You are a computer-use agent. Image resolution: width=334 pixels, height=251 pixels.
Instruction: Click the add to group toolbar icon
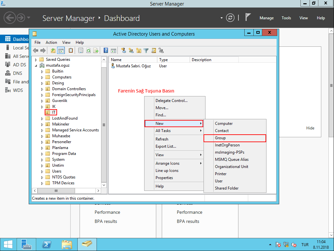tap(161, 51)
